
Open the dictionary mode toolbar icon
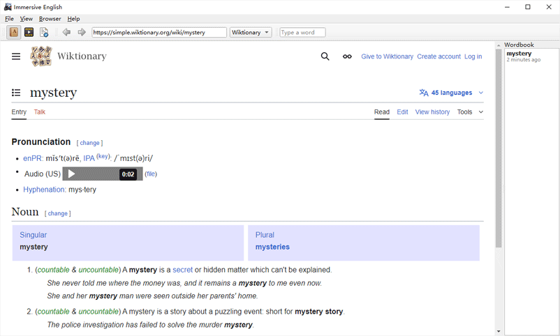[x=13, y=33]
